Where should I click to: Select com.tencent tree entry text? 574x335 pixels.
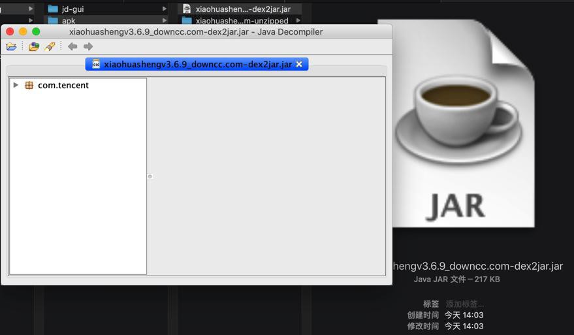pos(63,86)
